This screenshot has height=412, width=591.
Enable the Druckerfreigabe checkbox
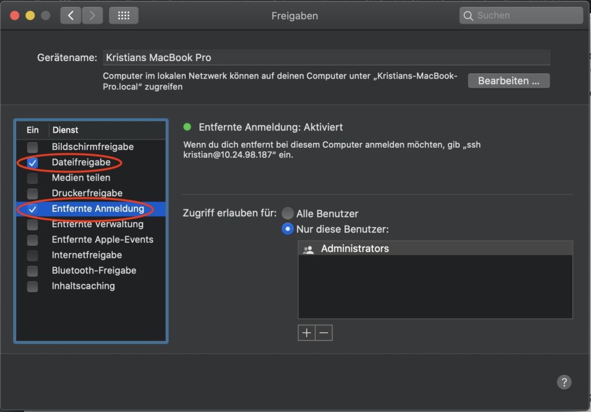(x=33, y=193)
